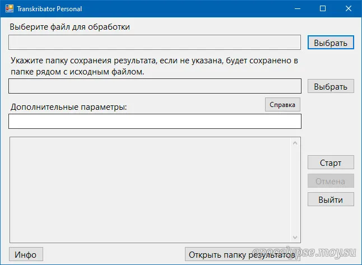Close the Transkribator Personal window
Image resolution: width=362 pixels, height=265 pixels.
tap(349, 9)
